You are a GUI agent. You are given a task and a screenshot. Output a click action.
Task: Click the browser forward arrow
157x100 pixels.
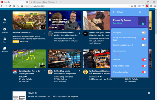tap(6, 6)
